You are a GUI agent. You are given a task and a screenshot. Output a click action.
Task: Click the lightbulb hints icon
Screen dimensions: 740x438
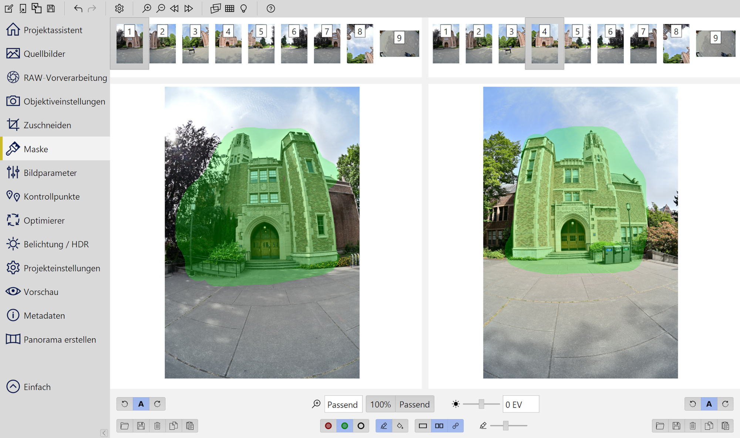[243, 9]
